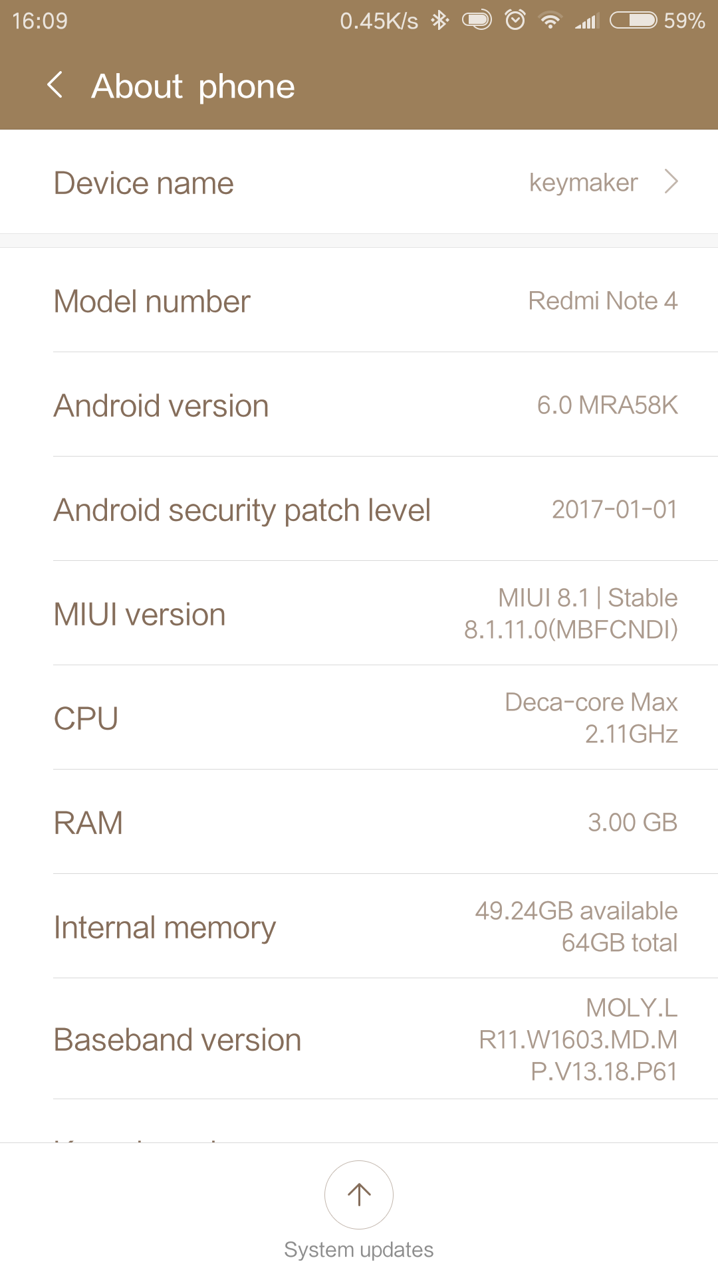Open the Device name row

[x=359, y=182]
